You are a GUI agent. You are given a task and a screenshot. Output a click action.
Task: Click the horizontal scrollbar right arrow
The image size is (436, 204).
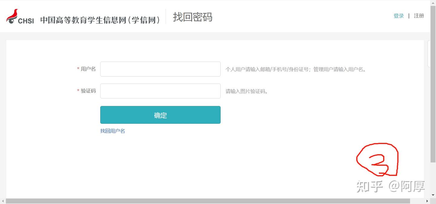[427, 201]
